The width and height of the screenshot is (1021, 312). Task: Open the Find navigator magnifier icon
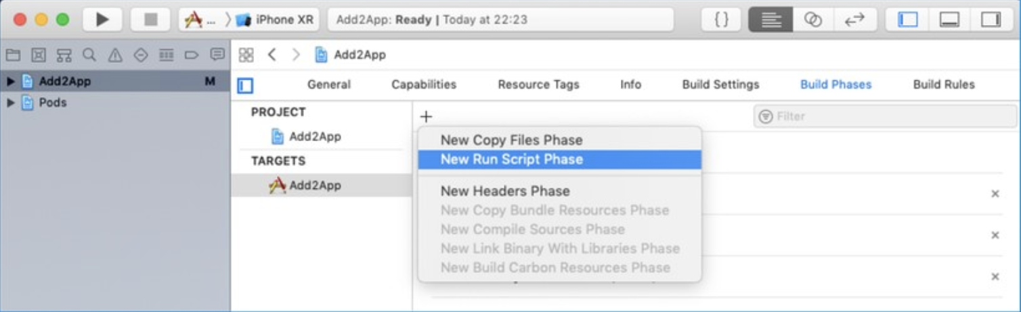(x=89, y=55)
